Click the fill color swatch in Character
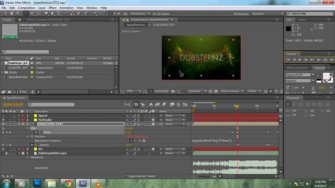The height and width of the screenshot is (188, 335). click(x=326, y=76)
